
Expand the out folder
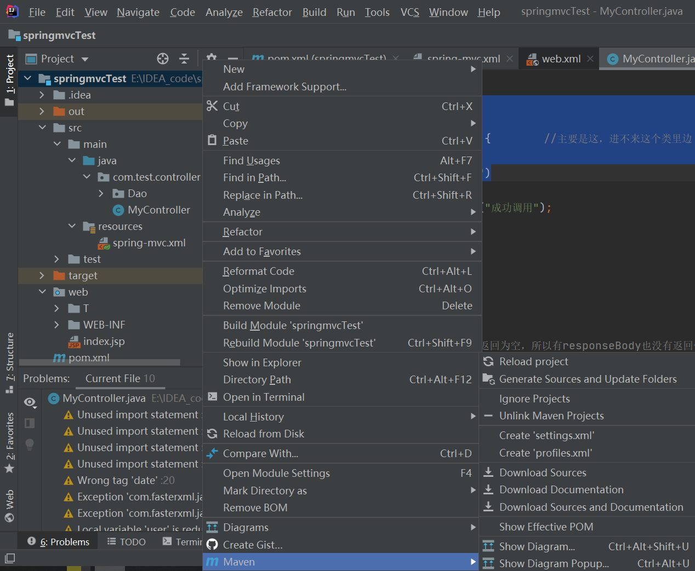[42, 111]
